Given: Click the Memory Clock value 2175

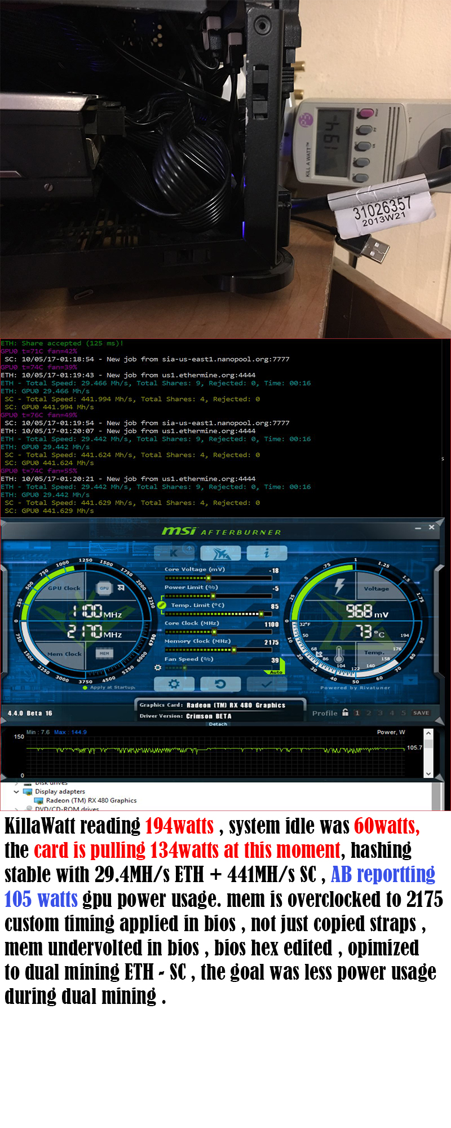Looking at the screenshot, I should pyautogui.click(x=271, y=642).
